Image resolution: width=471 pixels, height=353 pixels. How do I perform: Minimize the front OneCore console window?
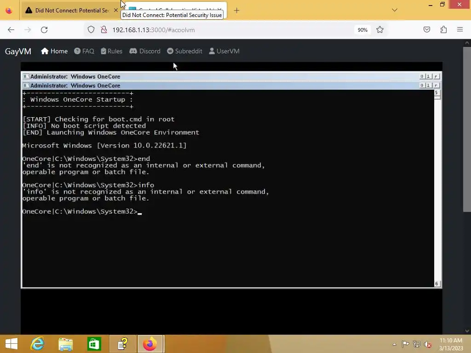click(x=422, y=85)
